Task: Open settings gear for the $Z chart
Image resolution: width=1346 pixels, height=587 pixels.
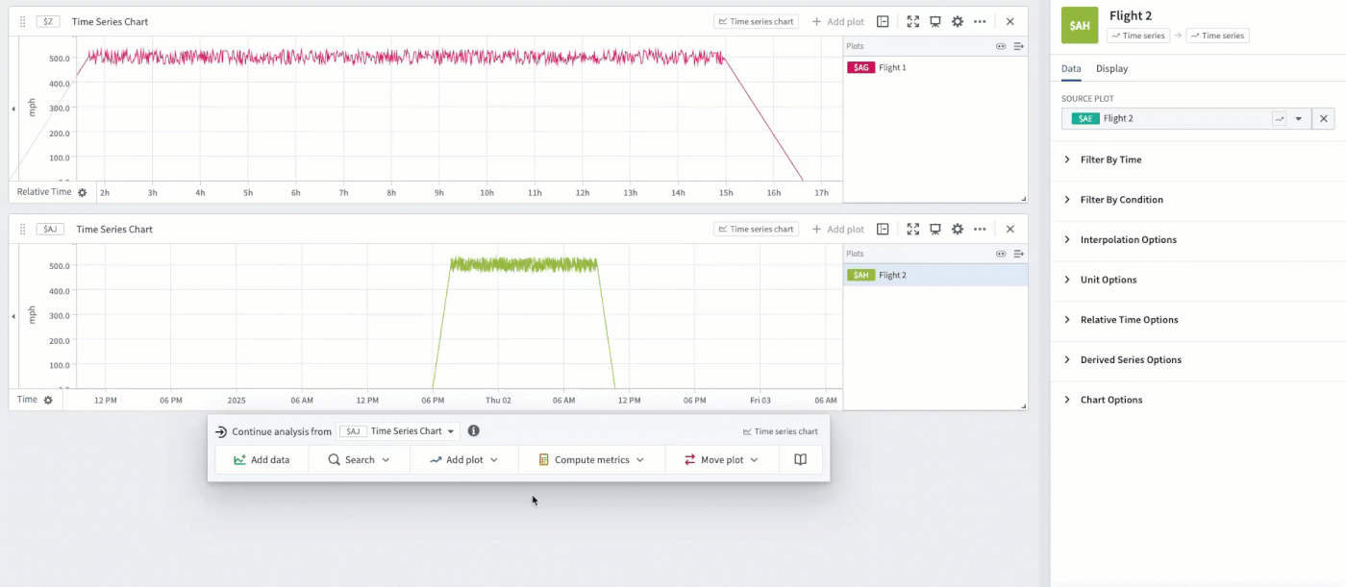Action: [957, 21]
